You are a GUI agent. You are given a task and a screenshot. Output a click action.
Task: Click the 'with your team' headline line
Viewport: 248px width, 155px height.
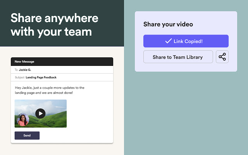(x=51, y=31)
